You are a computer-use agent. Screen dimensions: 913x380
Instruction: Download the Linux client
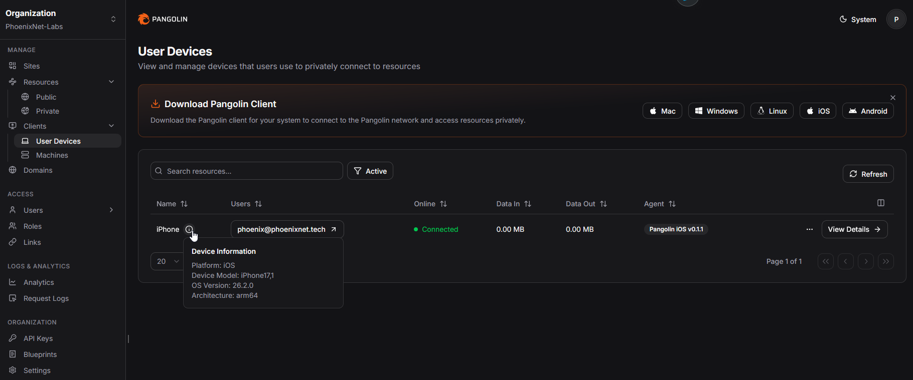point(772,111)
